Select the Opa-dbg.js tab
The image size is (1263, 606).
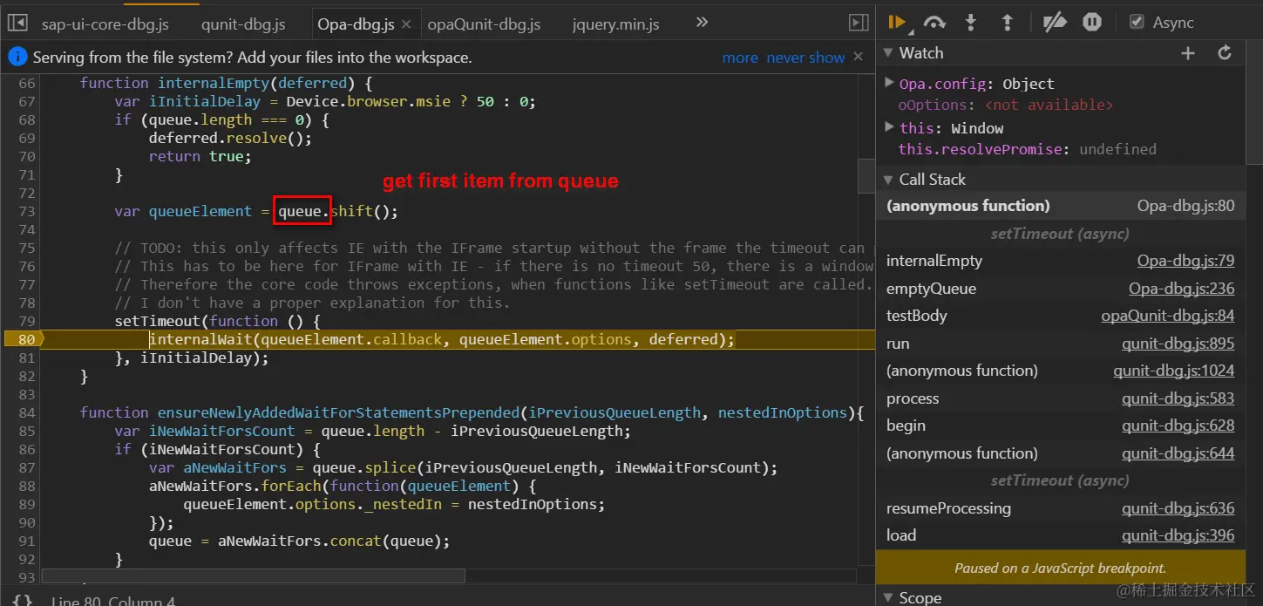[356, 24]
